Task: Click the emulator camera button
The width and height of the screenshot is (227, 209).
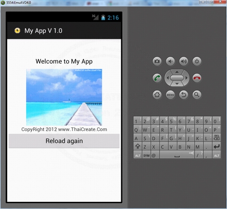Action: 157,61
